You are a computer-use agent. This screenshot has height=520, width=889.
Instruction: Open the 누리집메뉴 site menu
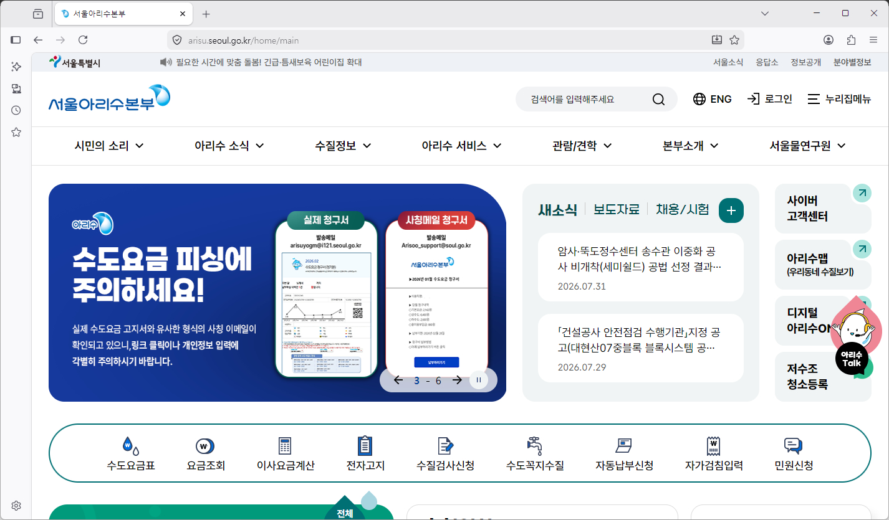839,99
